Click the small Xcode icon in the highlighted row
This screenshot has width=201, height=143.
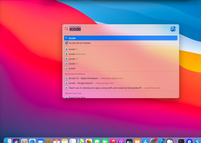(66, 38)
